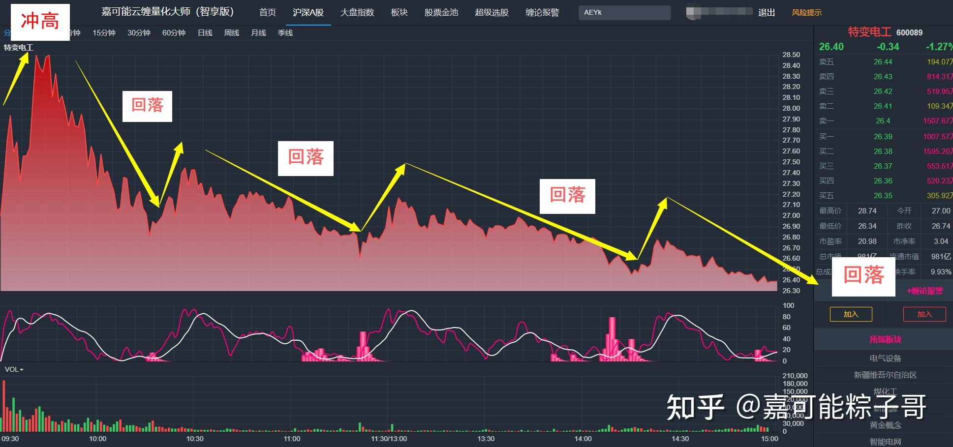The image size is (953, 447).
Task: Click the 买二 price 26.38
Action: (883, 151)
